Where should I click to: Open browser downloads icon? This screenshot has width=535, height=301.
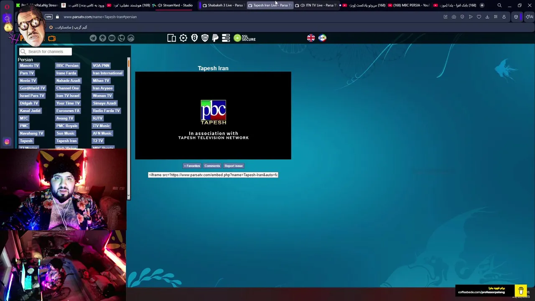[487, 17]
